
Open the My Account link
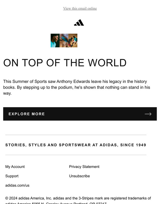point(15,167)
